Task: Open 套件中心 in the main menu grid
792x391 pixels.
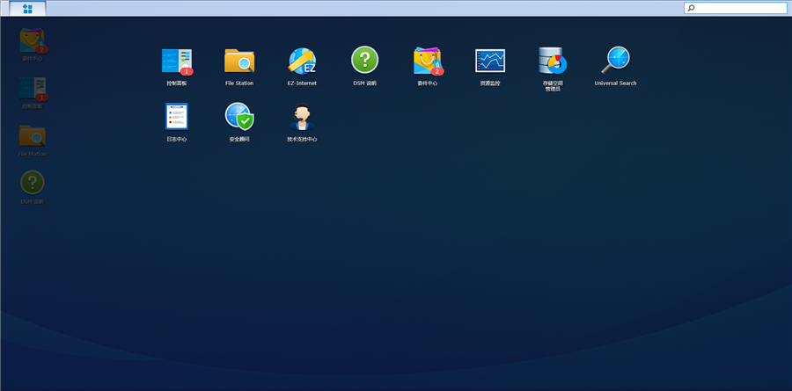Action: 427,61
